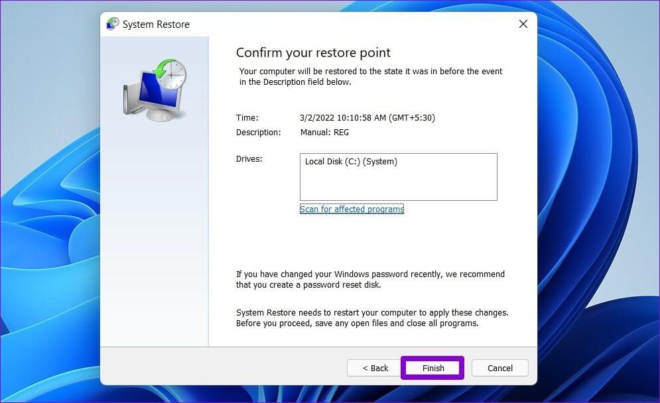660x403 pixels.
Task: Cancel the System Restore wizard
Action: click(x=499, y=368)
